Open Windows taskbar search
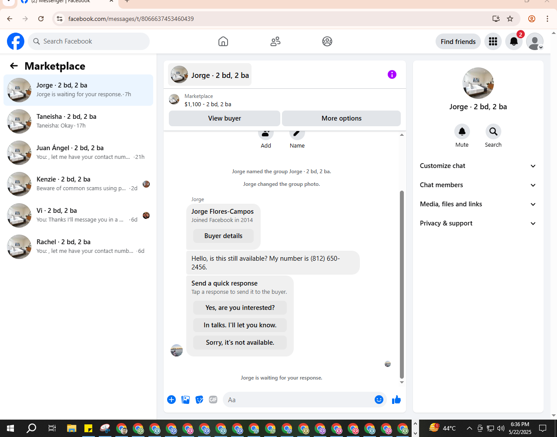This screenshot has height=437, width=557. 31,428
